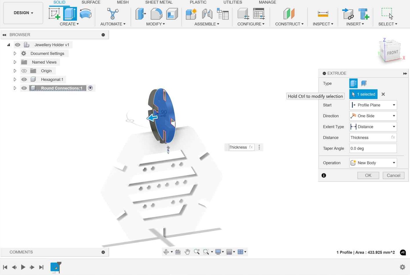Switch to the Mesh tab

coord(123,2)
